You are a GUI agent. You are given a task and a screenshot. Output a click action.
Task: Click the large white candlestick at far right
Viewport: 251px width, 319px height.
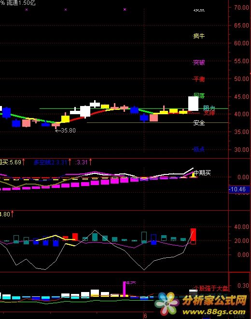click(x=193, y=104)
